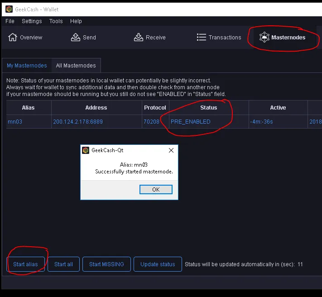
Task: Click the GeekCash-Qt dialog logo icon
Action: point(86,150)
